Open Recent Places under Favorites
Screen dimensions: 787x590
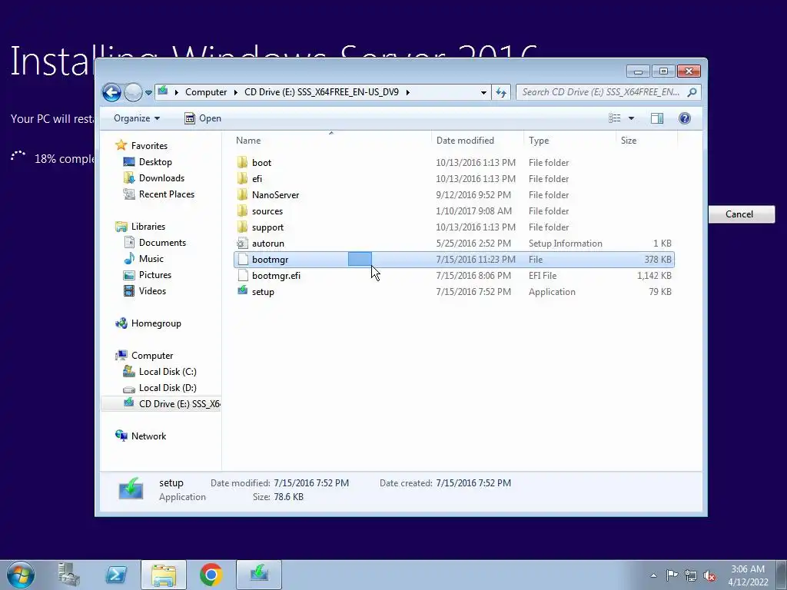(167, 194)
